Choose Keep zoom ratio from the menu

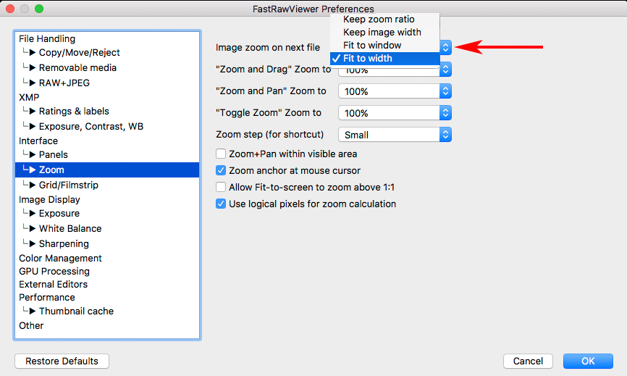coord(379,19)
